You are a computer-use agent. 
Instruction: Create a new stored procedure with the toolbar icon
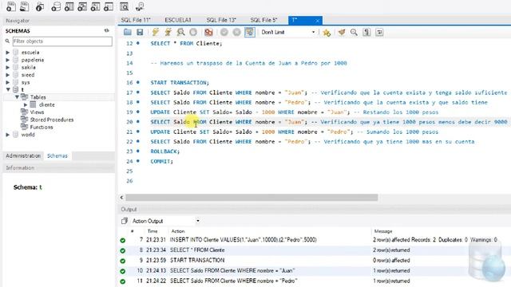click(95, 6)
